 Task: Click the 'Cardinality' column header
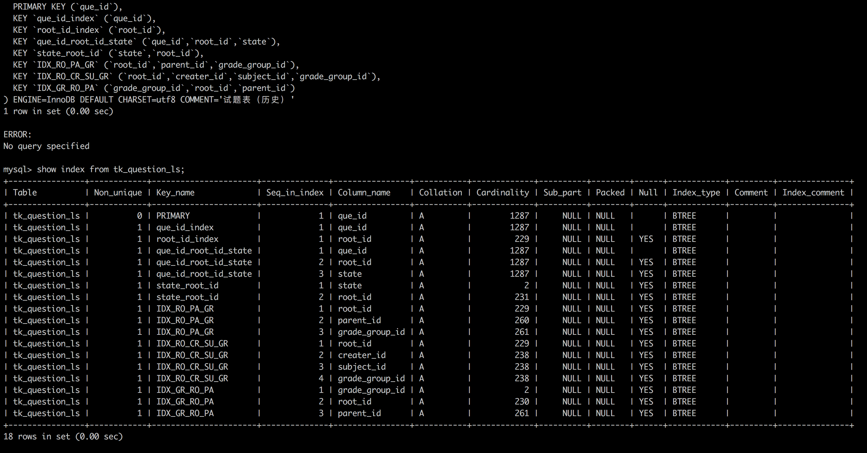coord(502,193)
